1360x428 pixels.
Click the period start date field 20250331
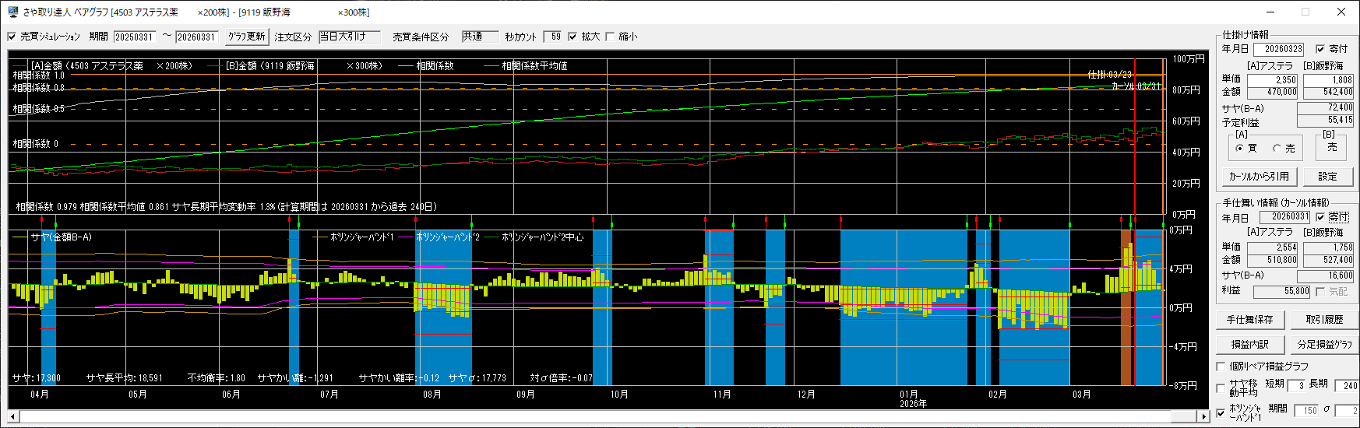click(x=134, y=37)
